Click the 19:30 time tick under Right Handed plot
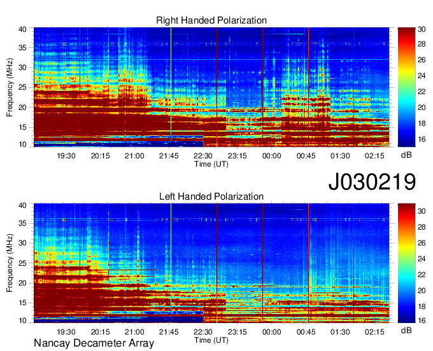The image size is (433, 351). click(66, 156)
